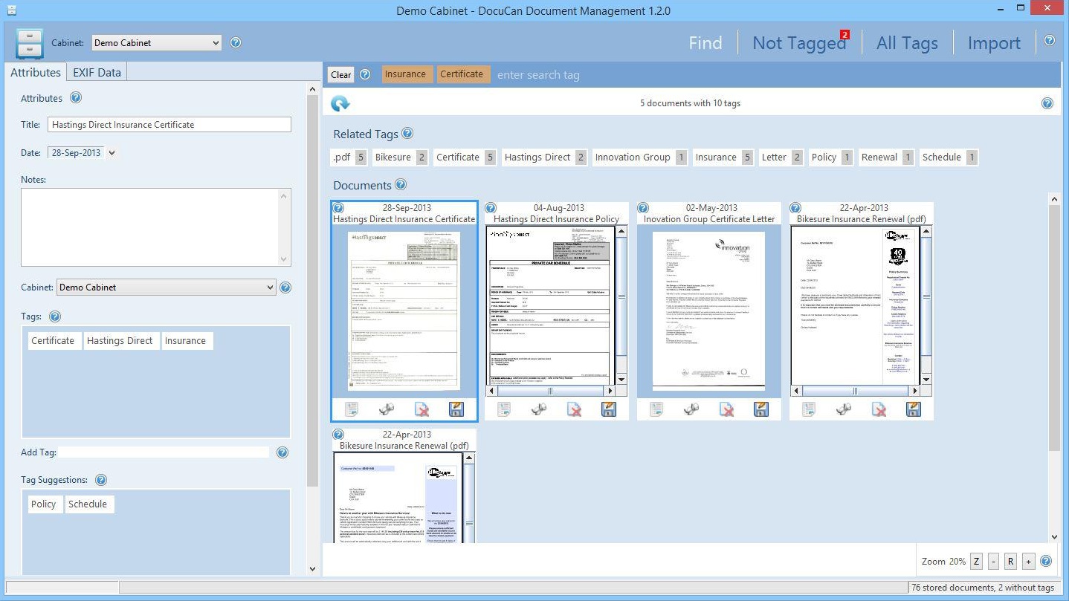The width and height of the screenshot is (1069, 601).
Task: Delete the Inovation Group Certificate Letter document
Action: coord(726,409)
